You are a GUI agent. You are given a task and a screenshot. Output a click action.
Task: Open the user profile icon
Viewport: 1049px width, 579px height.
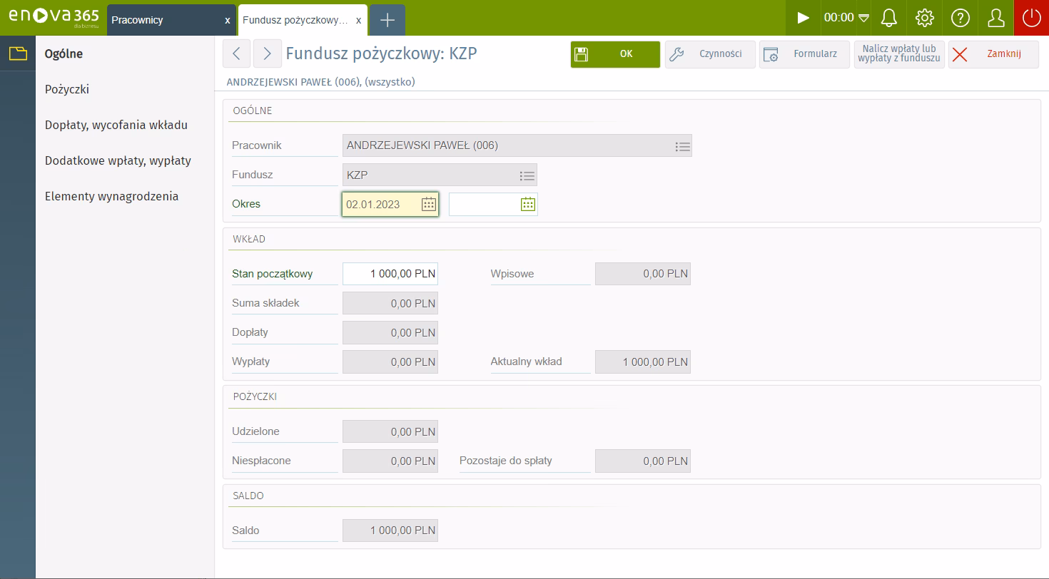point(995,18)
